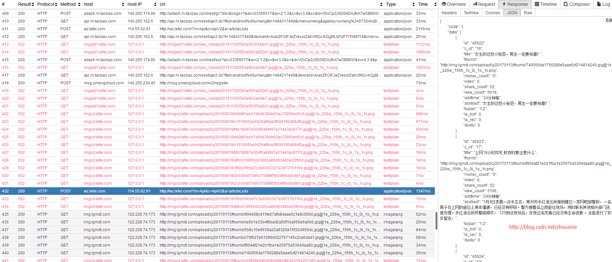Image resolution: width=612 pixels, height=262 pixels.
Task: Click the # column header
Action: (3, 4)
